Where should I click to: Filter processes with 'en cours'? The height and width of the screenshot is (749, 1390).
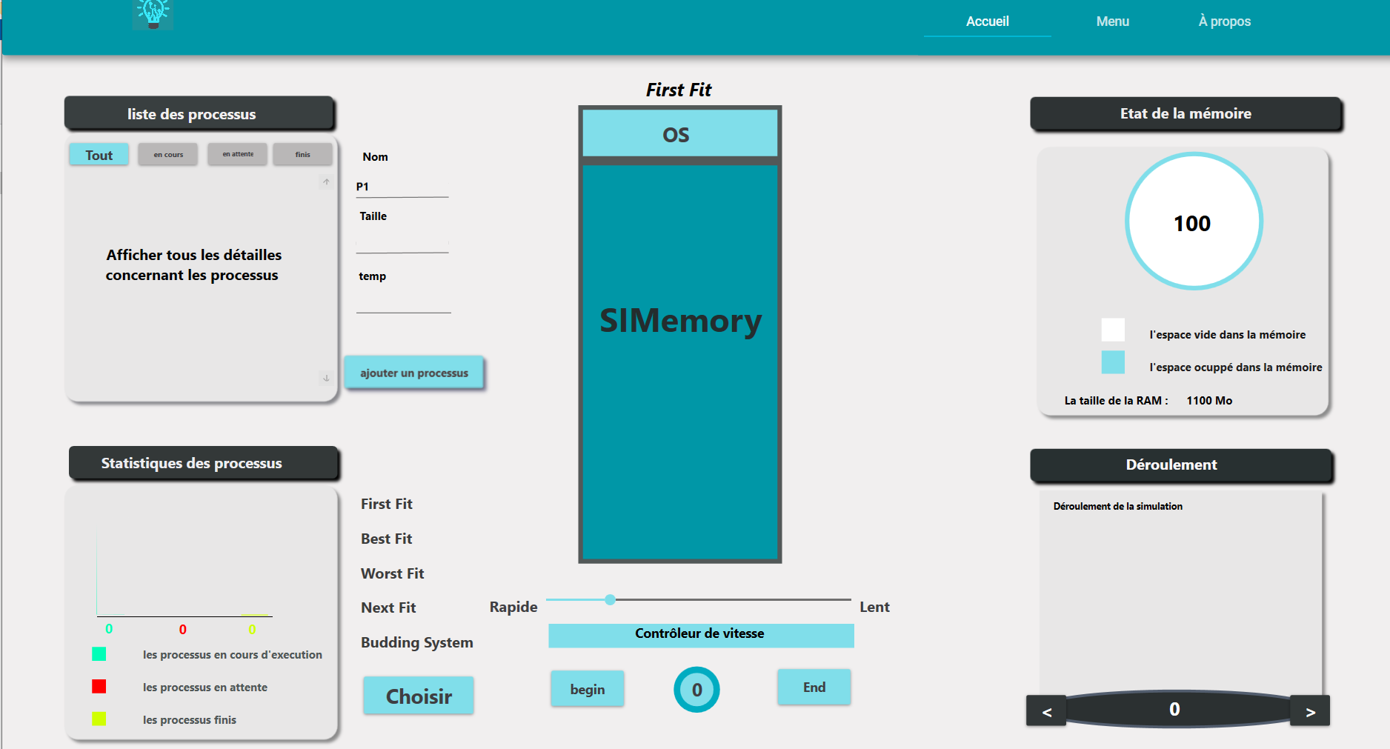click(x=167, y=154)
